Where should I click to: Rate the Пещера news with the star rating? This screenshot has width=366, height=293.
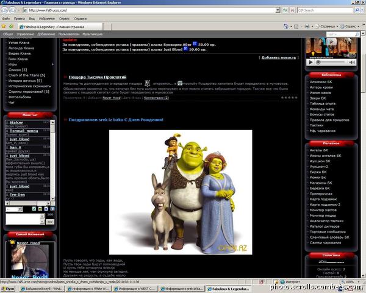click(289, 98)
